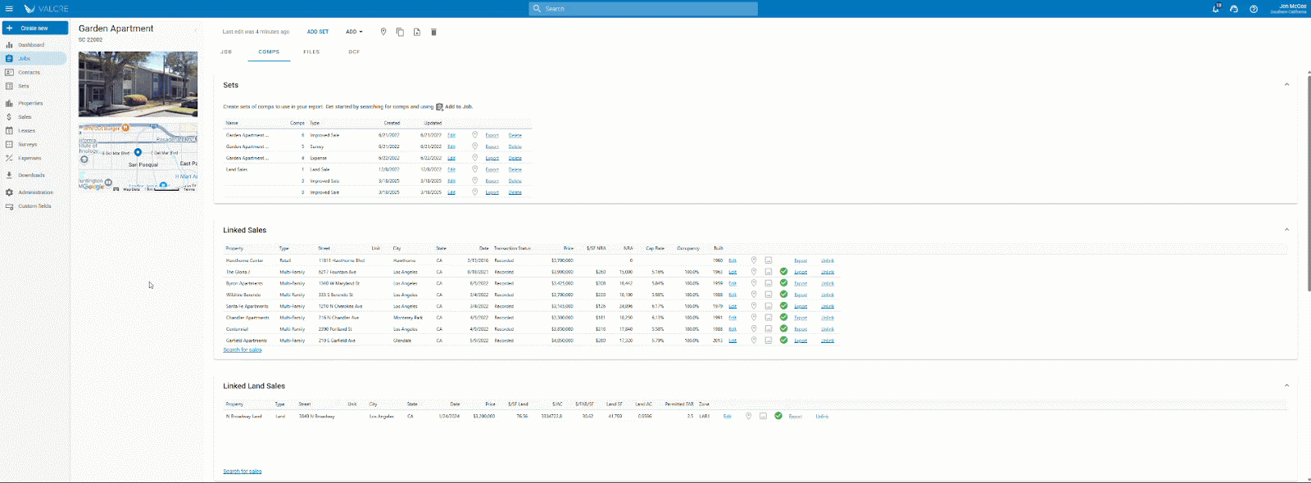Click the Google map thumbnail
The height and width of the screenshot is (483, 1311).
tap(138, 157)
